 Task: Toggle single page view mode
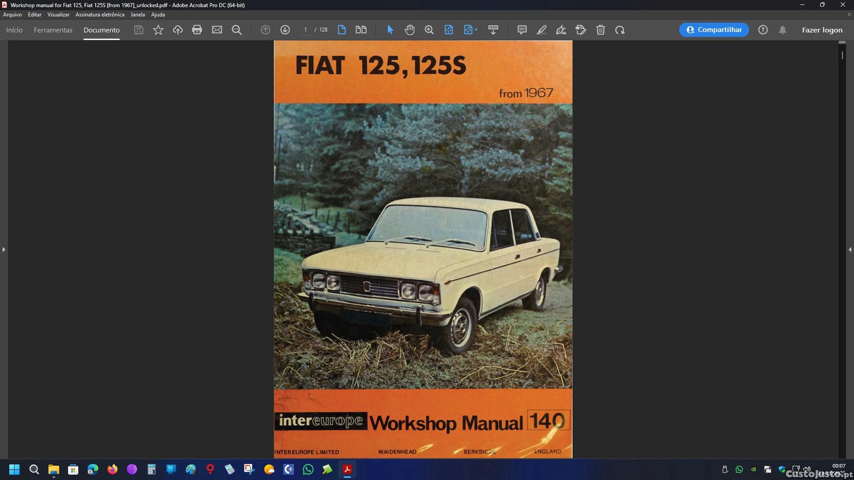pos(342,30)
